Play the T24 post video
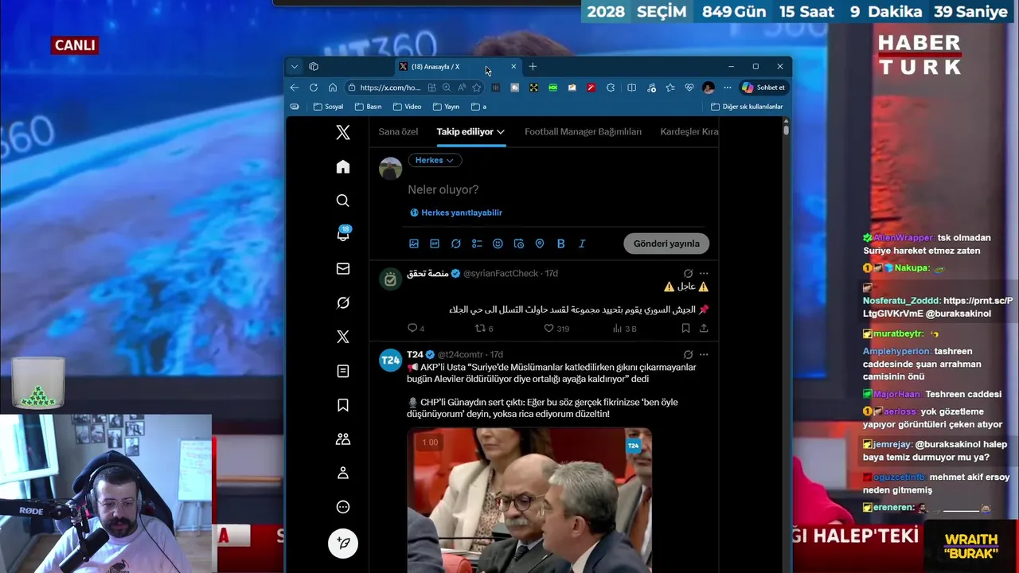 tap(529, 500)
